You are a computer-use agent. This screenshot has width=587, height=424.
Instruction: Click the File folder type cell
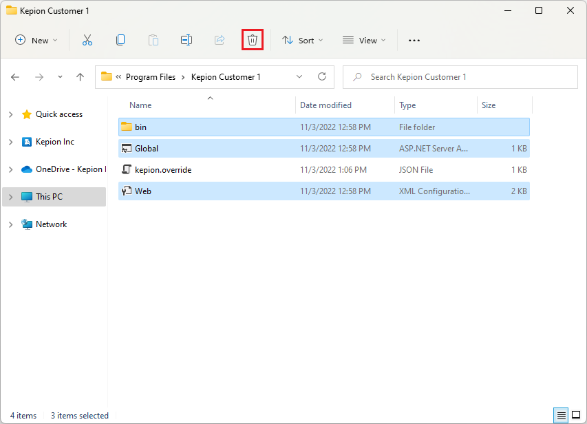coord(417,127)
